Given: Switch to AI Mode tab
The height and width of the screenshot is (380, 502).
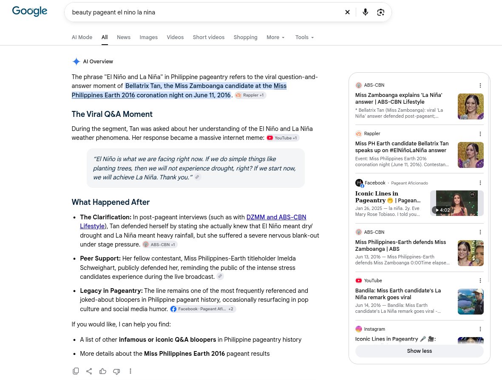Looking at the screenshot, I should [82, 37].
